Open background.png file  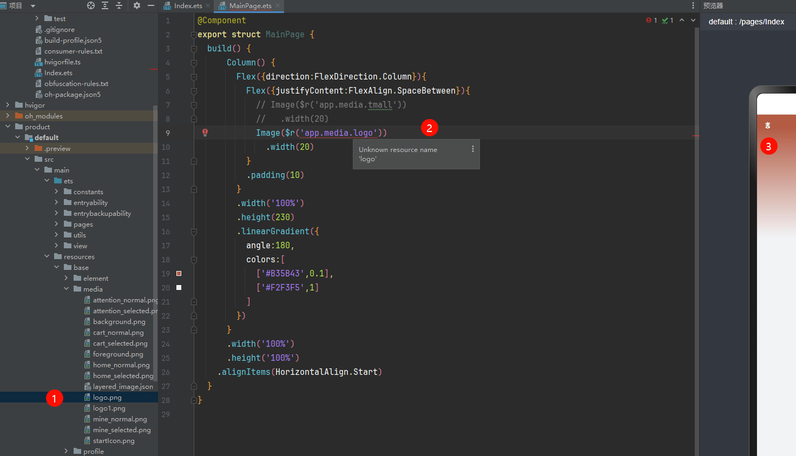tap(119, 321)
